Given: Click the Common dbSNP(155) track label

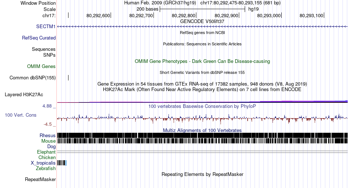Looking at the screenshot, I should pyautogui.click(x=33, y=78).
